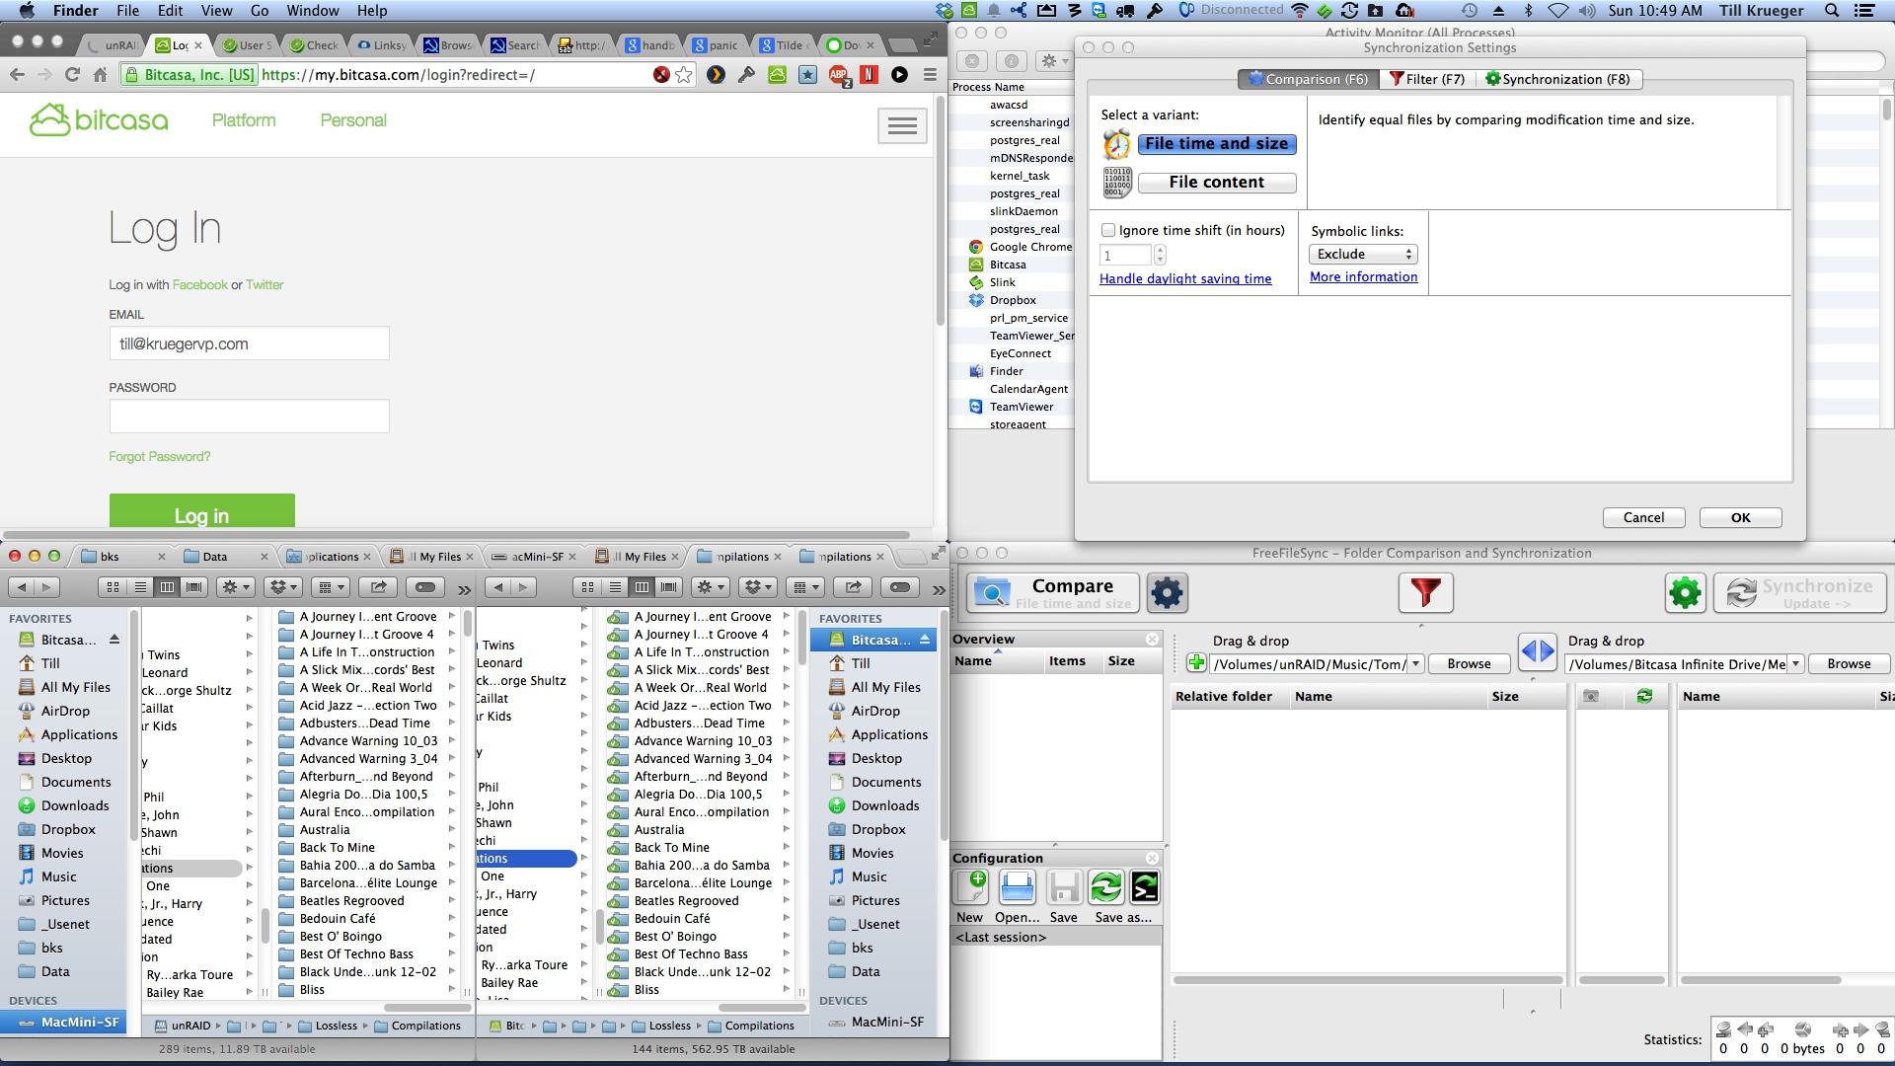Click the category view column header icon
This screenshot has height=1066, width=1895.
[x=1590, y=696]
